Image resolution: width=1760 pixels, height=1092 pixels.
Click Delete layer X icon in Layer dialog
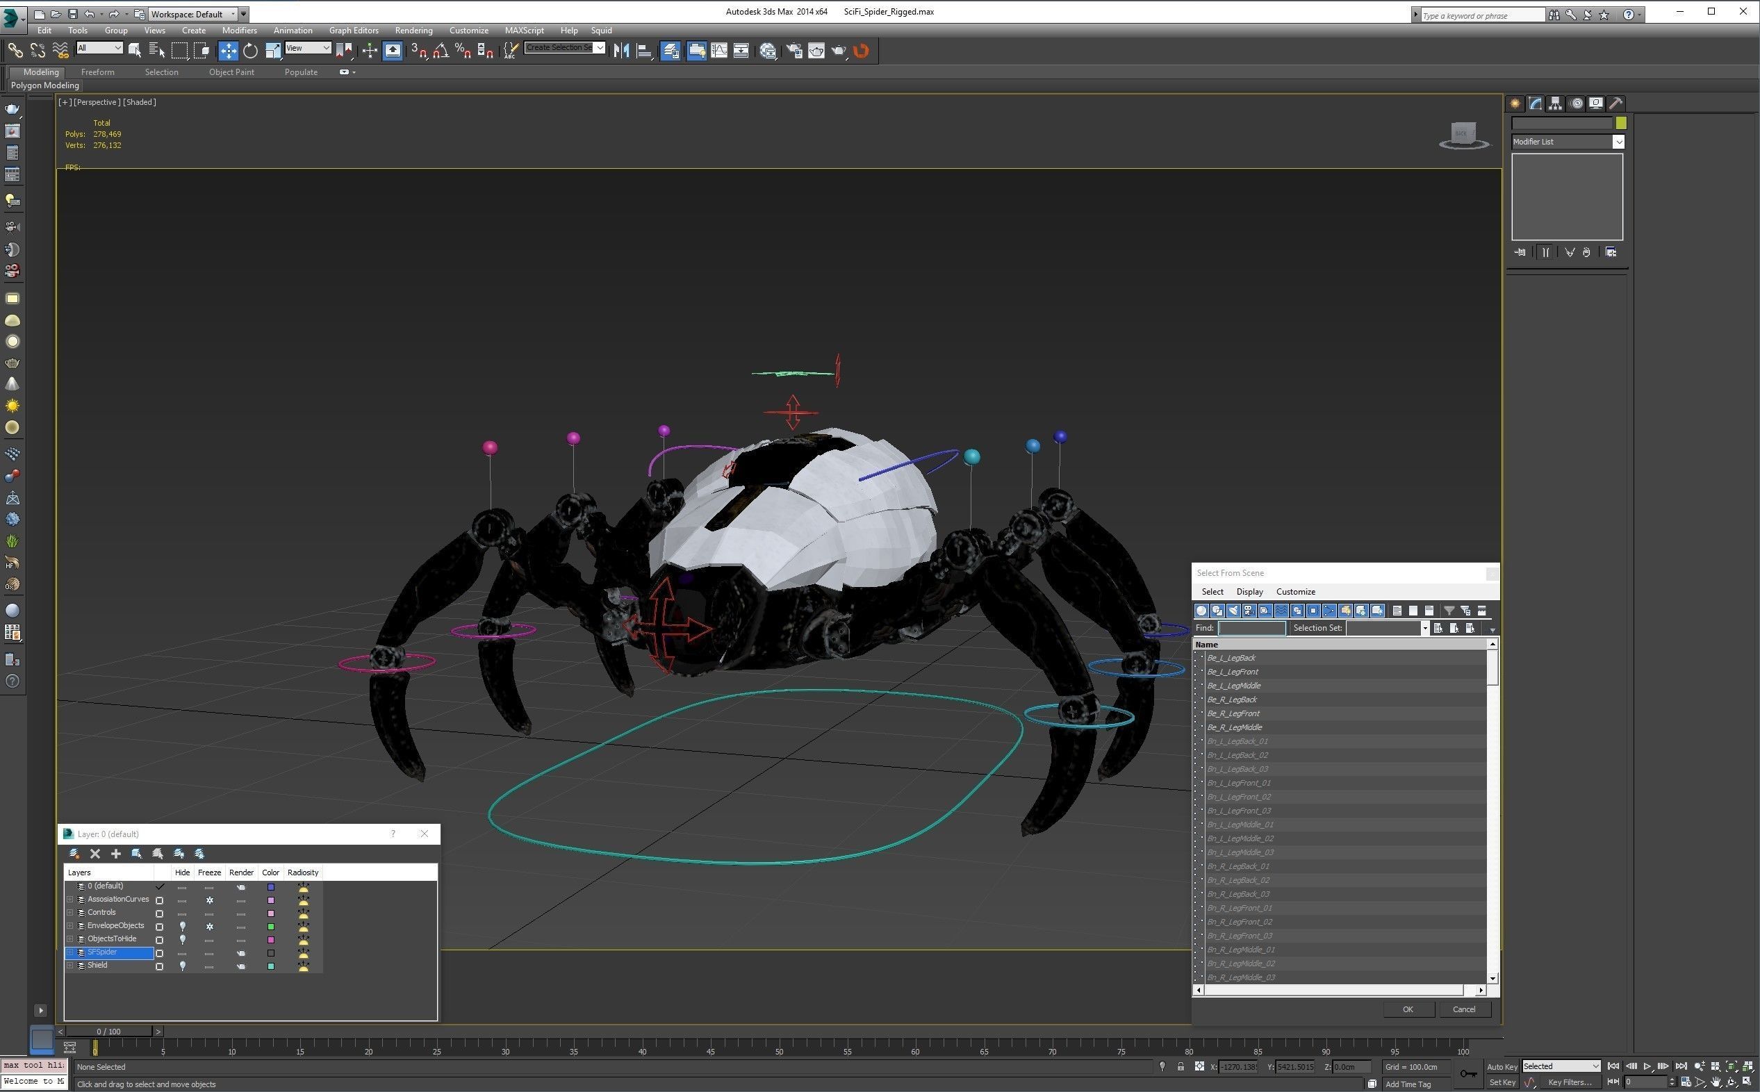coord(94,854)
